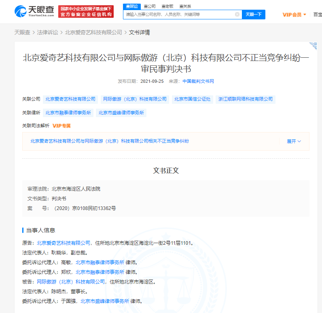Open the related 不正当竞争纠纷 analysis link
Image resolution: width=322 pixels, height=313 pixels.
point(110,141)
